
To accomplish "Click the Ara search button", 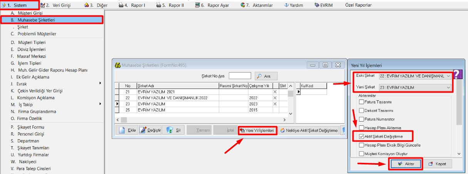I will tap(266, 76).
